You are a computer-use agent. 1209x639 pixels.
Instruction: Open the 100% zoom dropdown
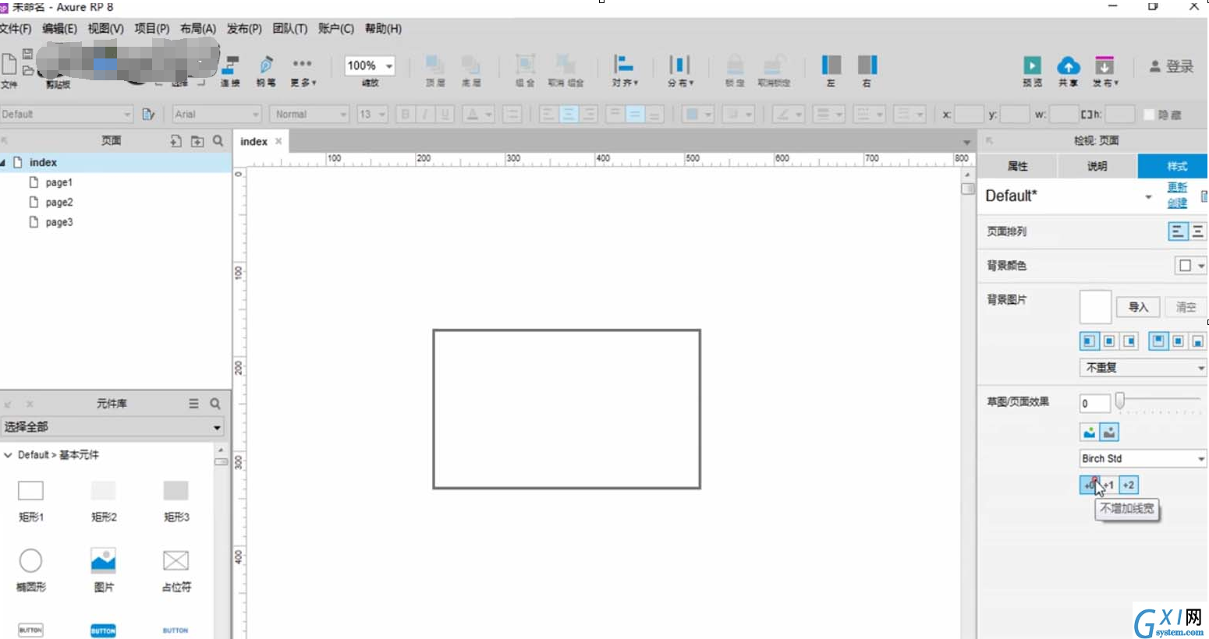(388, 66)
